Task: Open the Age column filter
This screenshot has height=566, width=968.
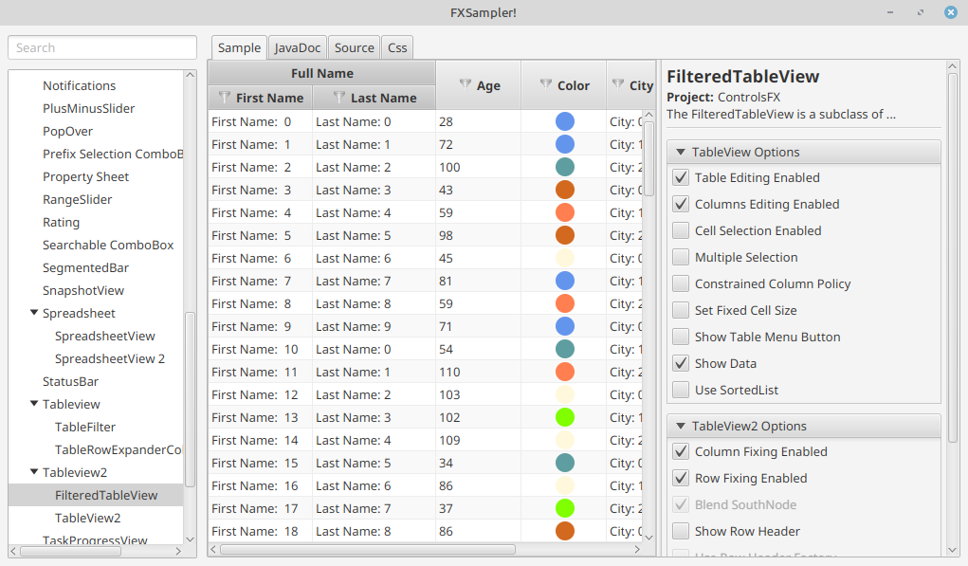Action: (465, 84)
